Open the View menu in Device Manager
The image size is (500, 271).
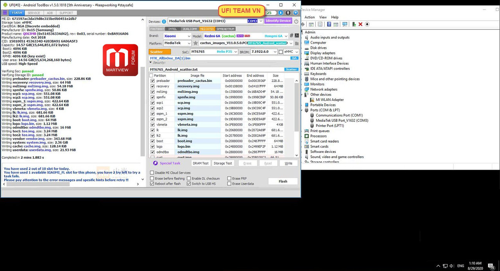click(x=323, y=17)
